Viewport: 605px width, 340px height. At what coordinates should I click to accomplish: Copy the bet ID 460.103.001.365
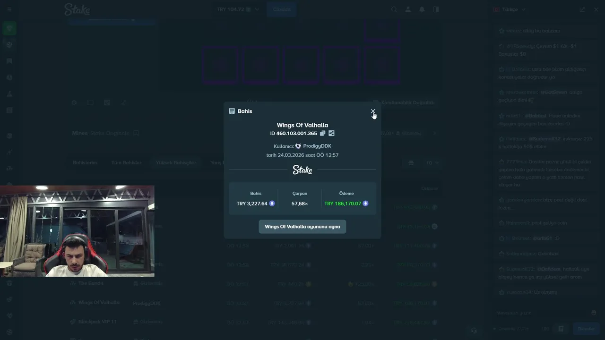pyautogui.click(x=322, y=134)
